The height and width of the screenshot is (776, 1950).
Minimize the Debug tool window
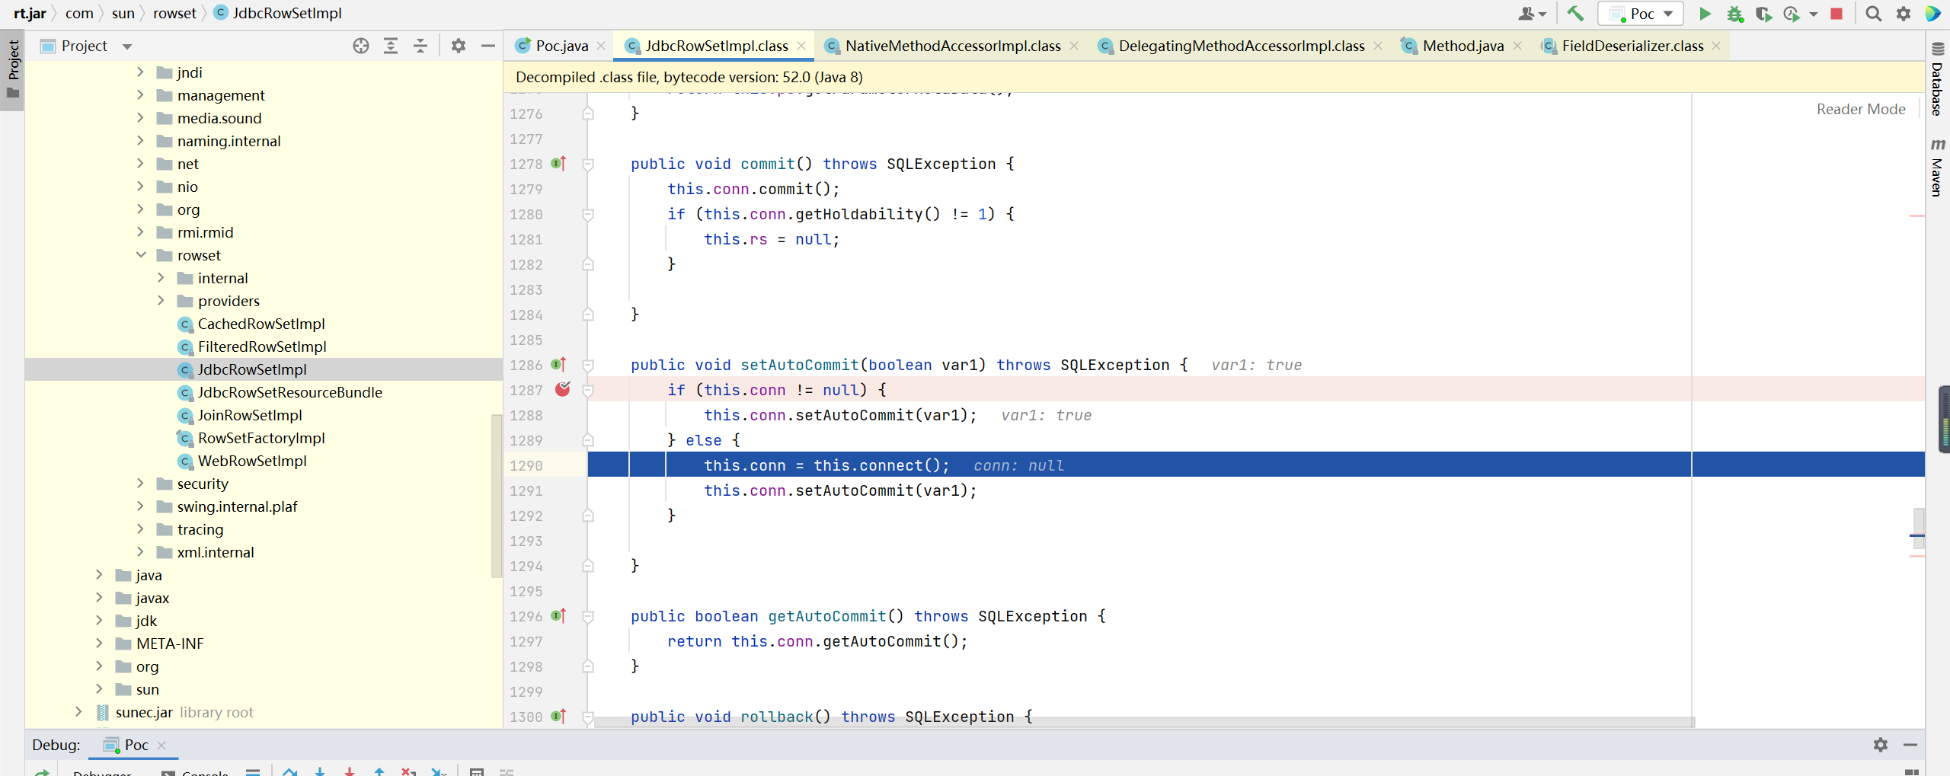point(1910,744)
